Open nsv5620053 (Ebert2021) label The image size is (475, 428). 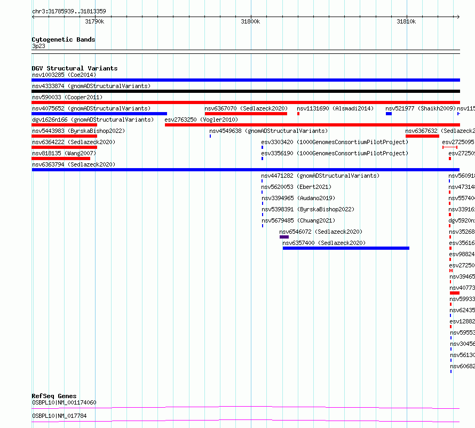(296, 187)
